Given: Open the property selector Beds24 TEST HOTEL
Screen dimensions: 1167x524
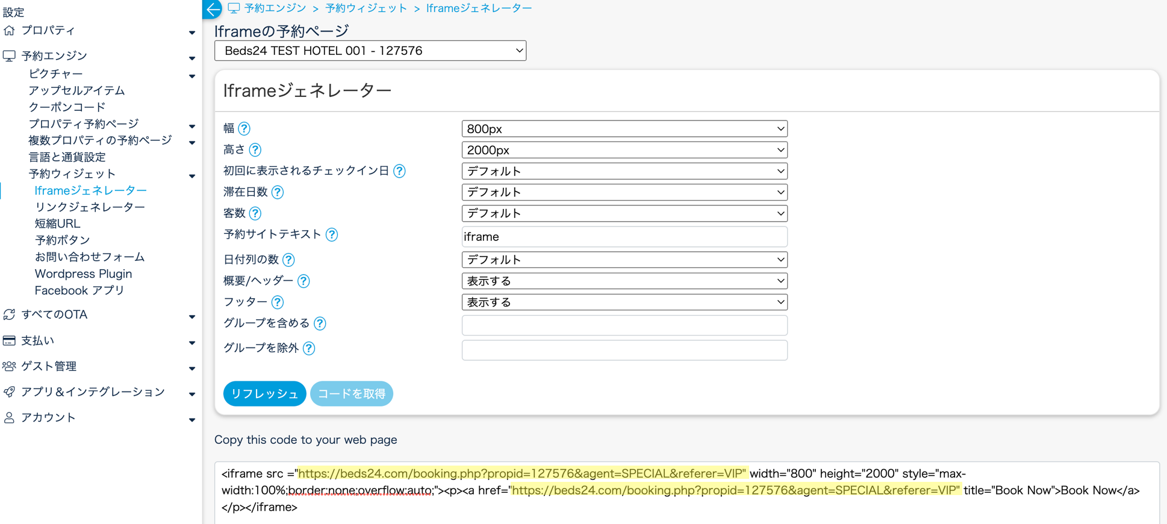Looking at the screenshot, I should (370, 51).
